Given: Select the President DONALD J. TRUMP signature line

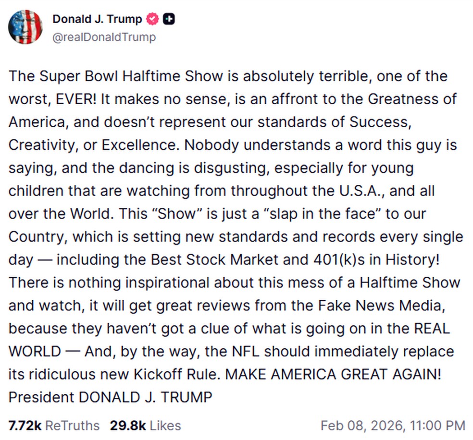Looking at the screenshot, I should 110,397.
